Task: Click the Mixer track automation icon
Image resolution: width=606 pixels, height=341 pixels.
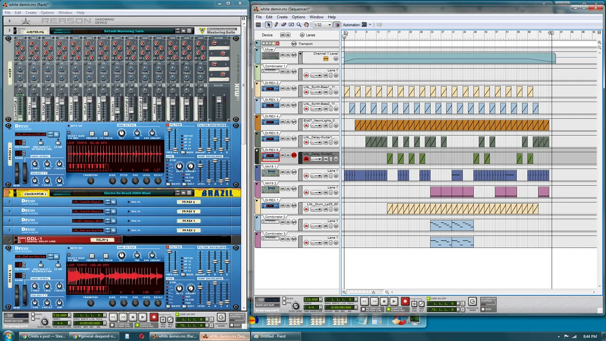Action: [x=294, y=55]
